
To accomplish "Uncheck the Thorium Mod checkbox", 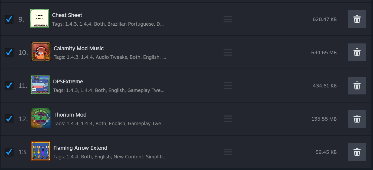I will pos(9,119).
